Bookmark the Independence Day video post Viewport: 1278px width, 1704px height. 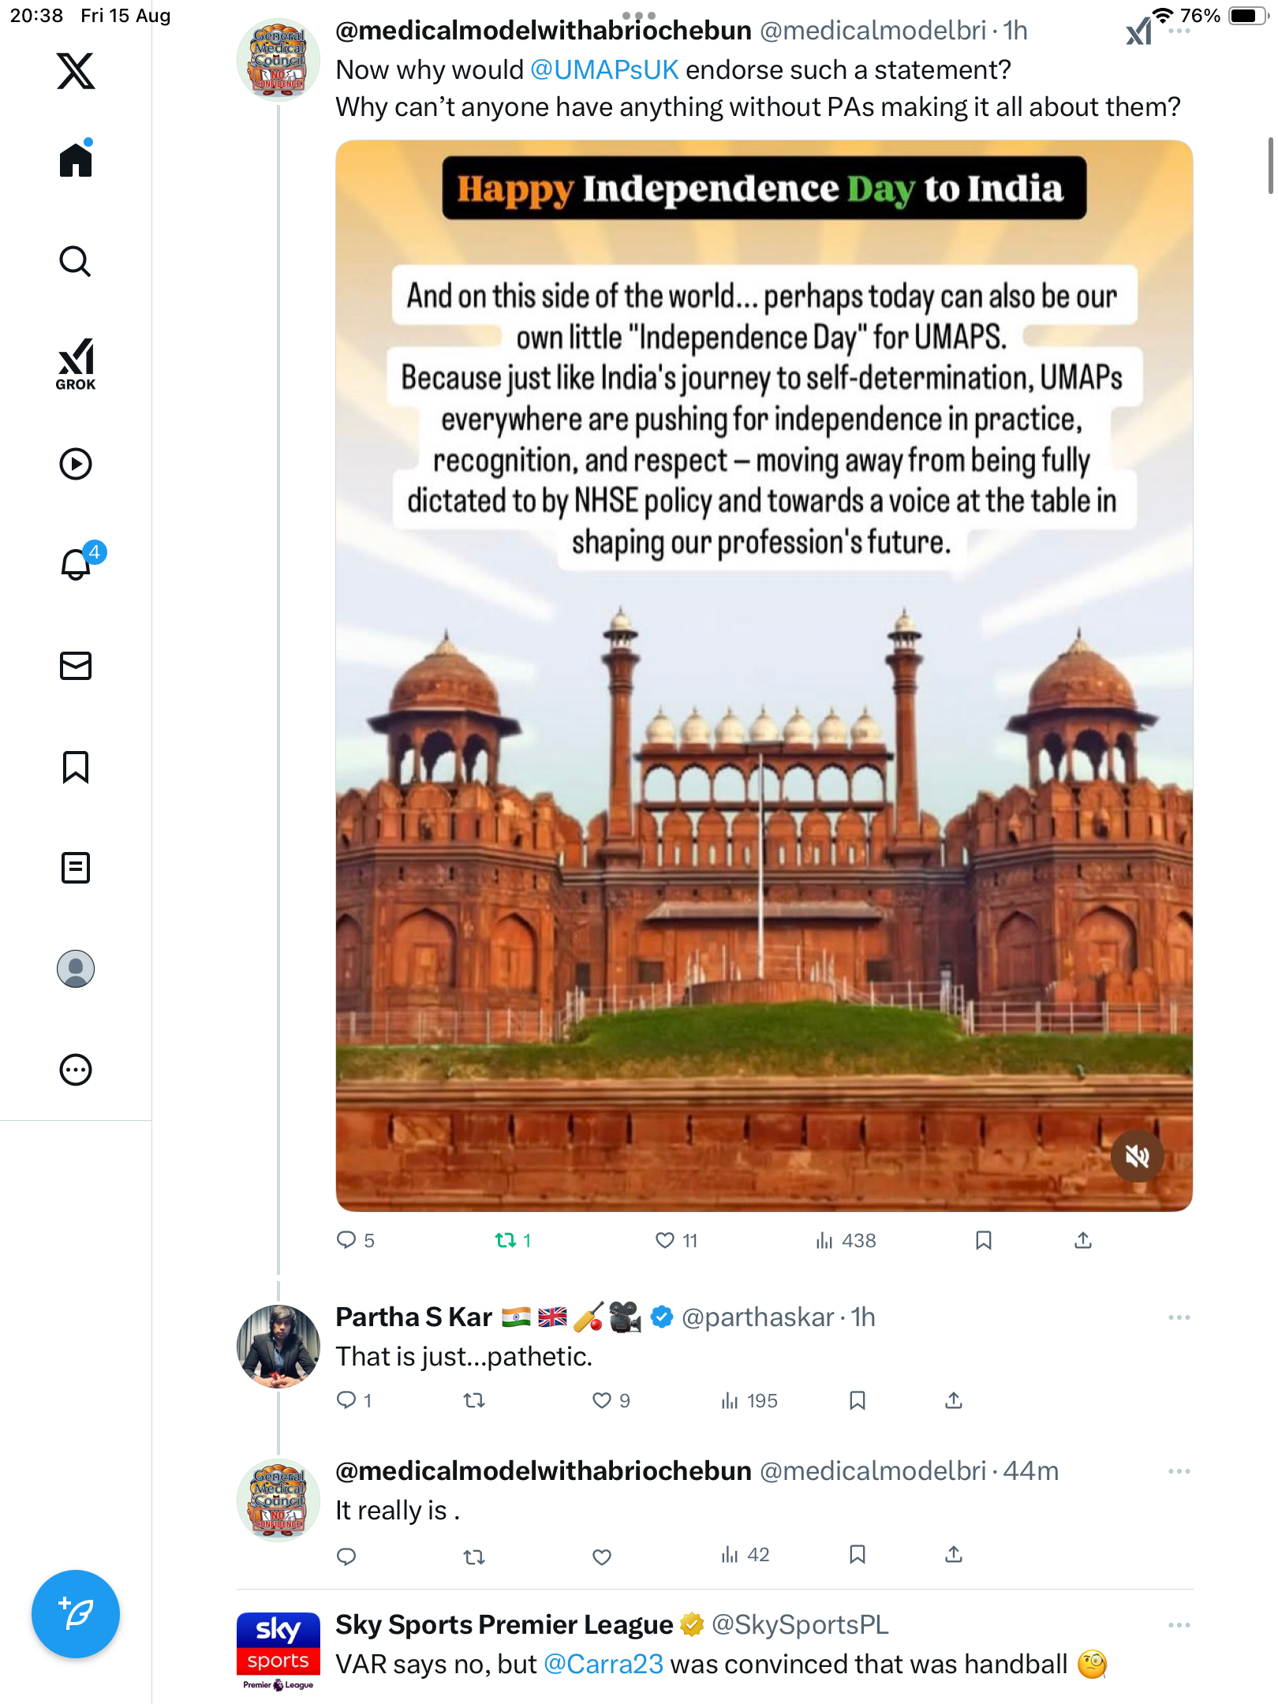[983, 1240]
